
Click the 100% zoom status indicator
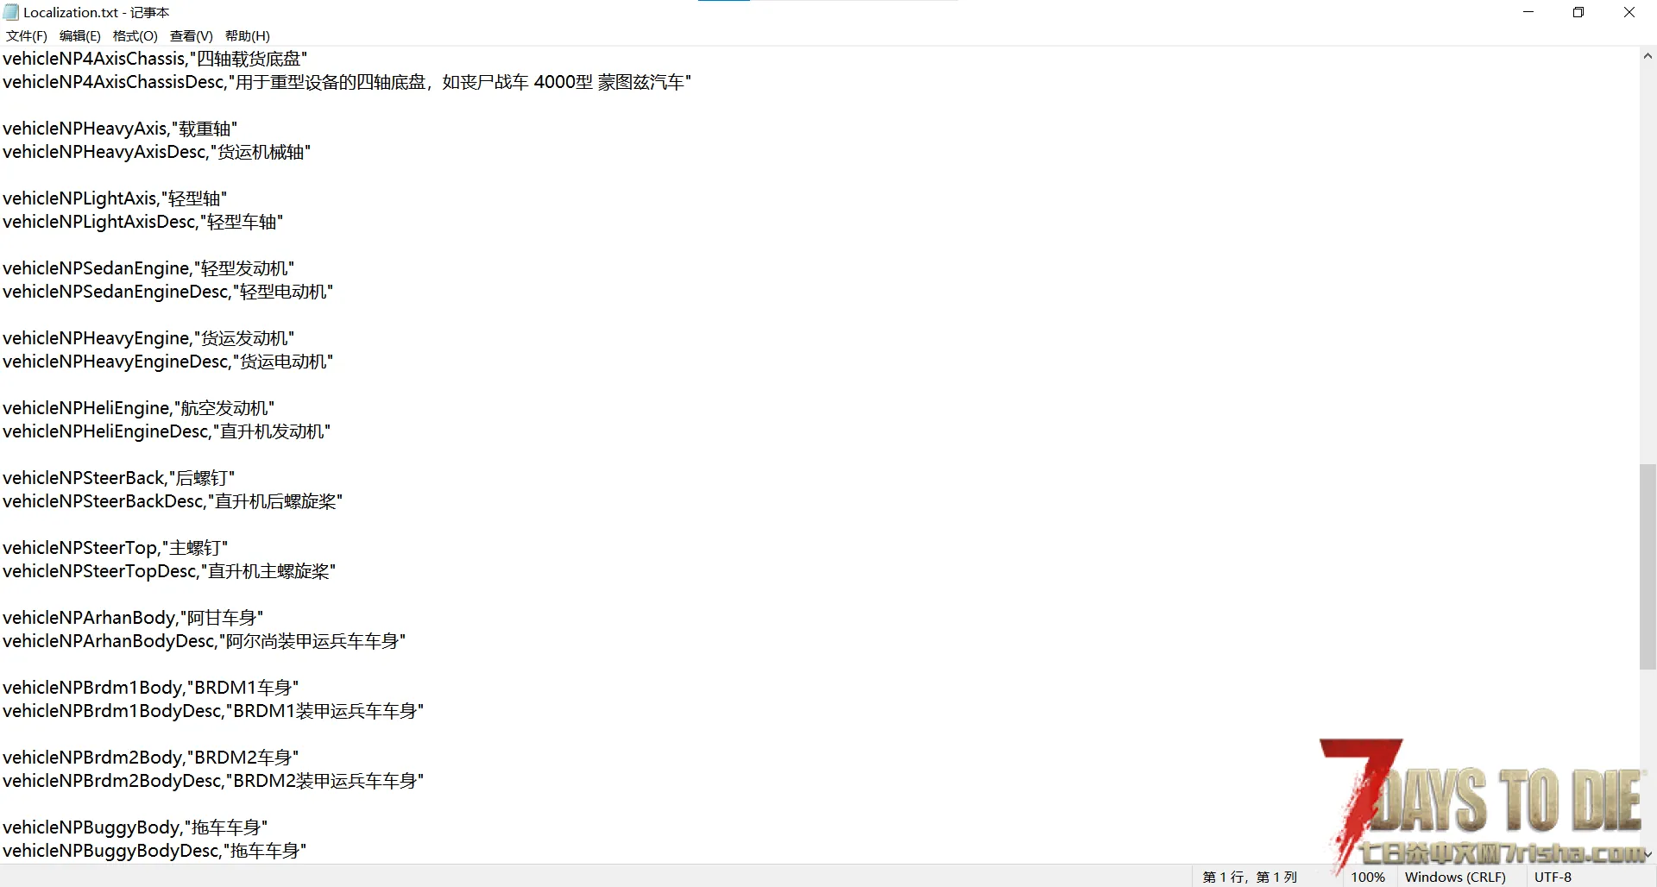click(1368, 877)
